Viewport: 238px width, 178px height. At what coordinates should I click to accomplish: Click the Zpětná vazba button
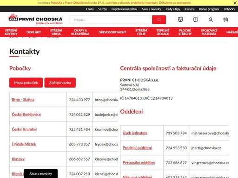60,83
